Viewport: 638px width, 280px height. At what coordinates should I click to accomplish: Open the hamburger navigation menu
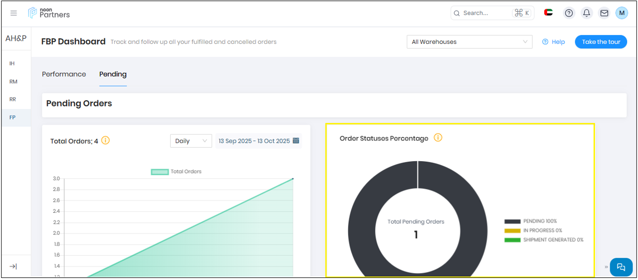(14, 13)
